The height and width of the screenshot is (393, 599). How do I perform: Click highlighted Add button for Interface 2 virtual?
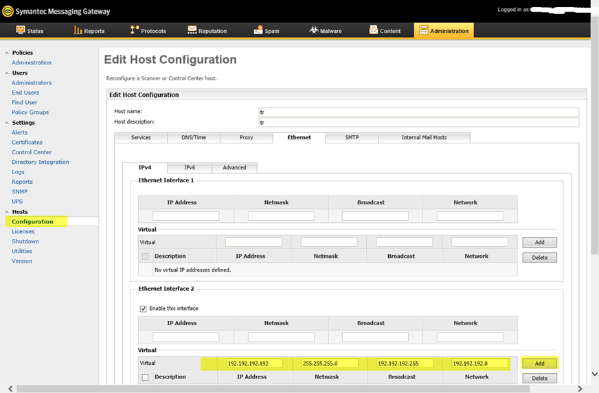coord(539,364)
